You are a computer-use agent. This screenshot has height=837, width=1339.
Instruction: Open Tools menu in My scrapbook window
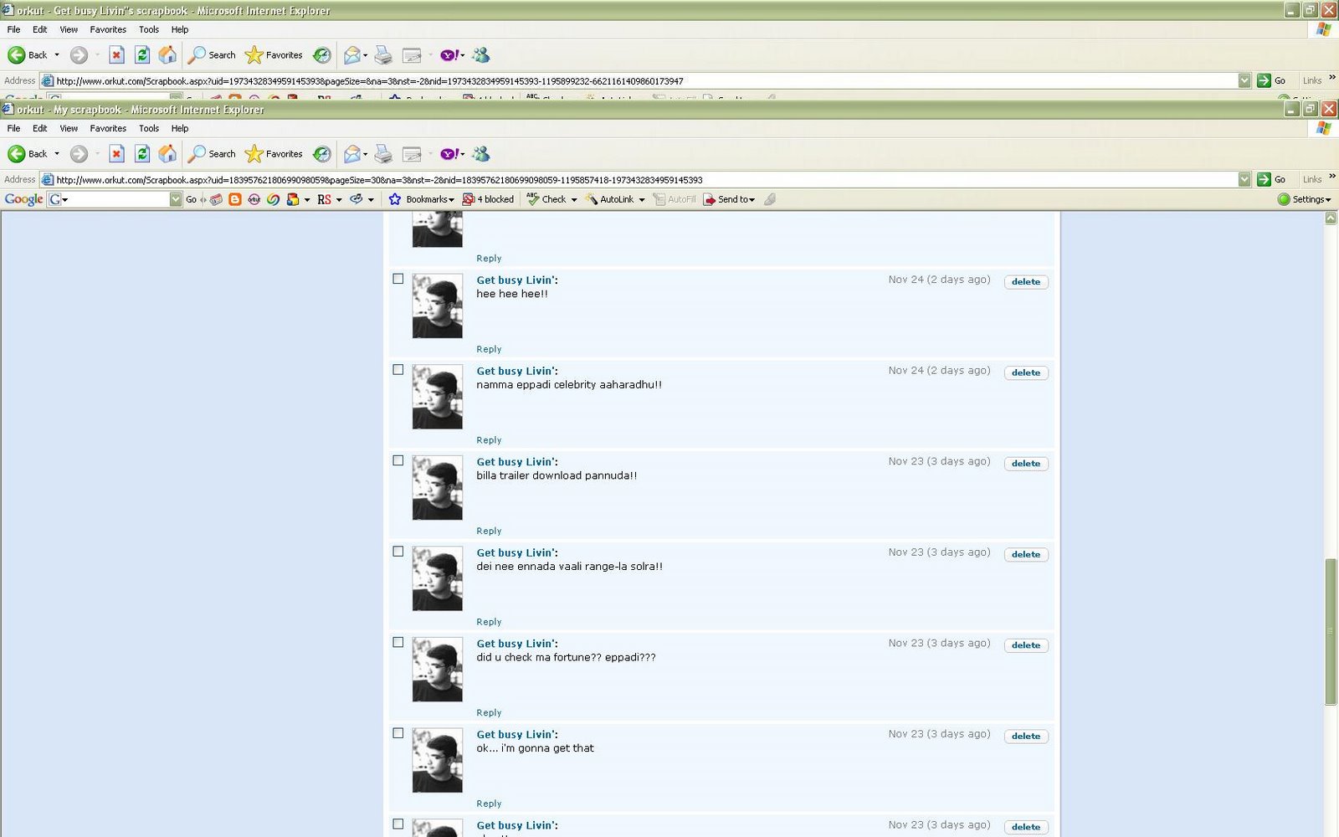point(149,128)
